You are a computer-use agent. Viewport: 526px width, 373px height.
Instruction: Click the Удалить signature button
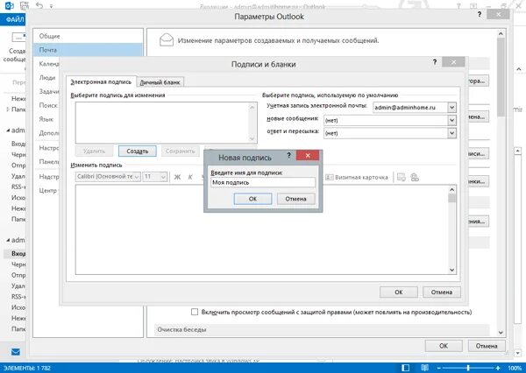pos(95,151)
